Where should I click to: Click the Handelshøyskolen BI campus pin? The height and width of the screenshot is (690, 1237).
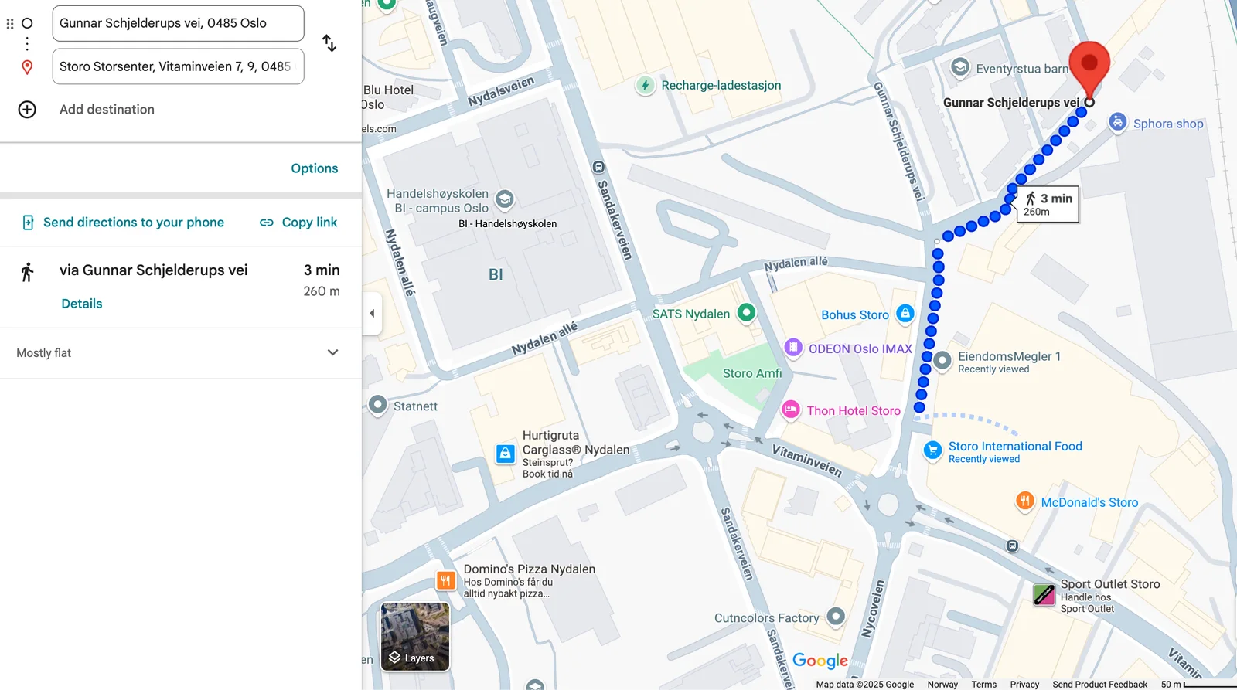pyautogui.click(x=504, y=200)
